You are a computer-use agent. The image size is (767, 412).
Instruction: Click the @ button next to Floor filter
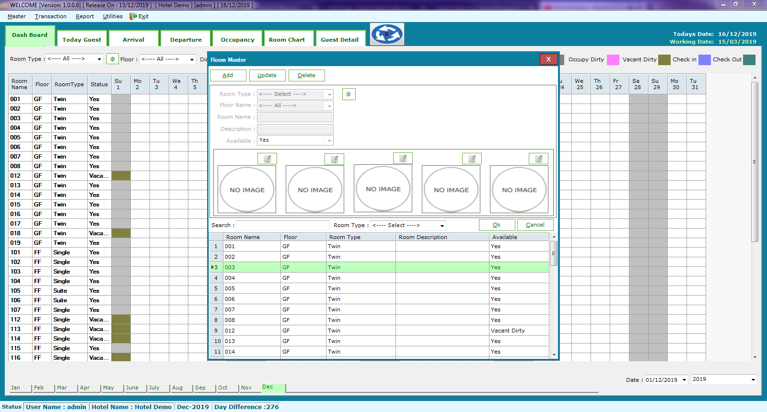(x=113, y=59)
